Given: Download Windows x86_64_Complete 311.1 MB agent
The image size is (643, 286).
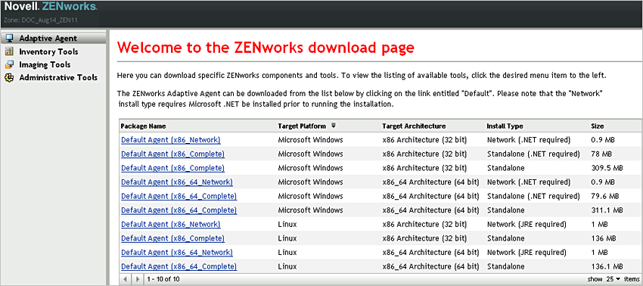Looking at the screenshot, I should (x=179, y=210).
